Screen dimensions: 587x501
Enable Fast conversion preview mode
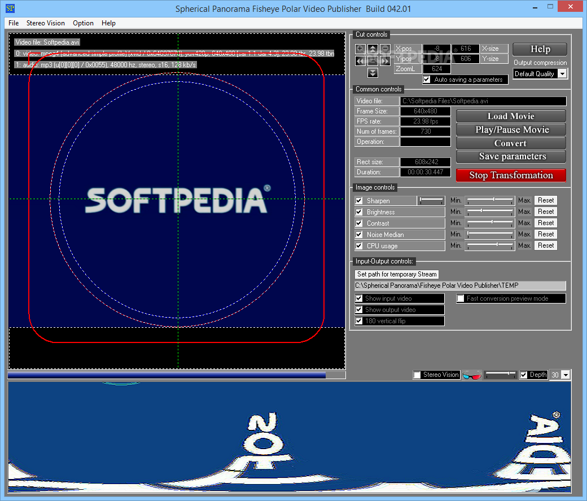(x=461, y=298)
